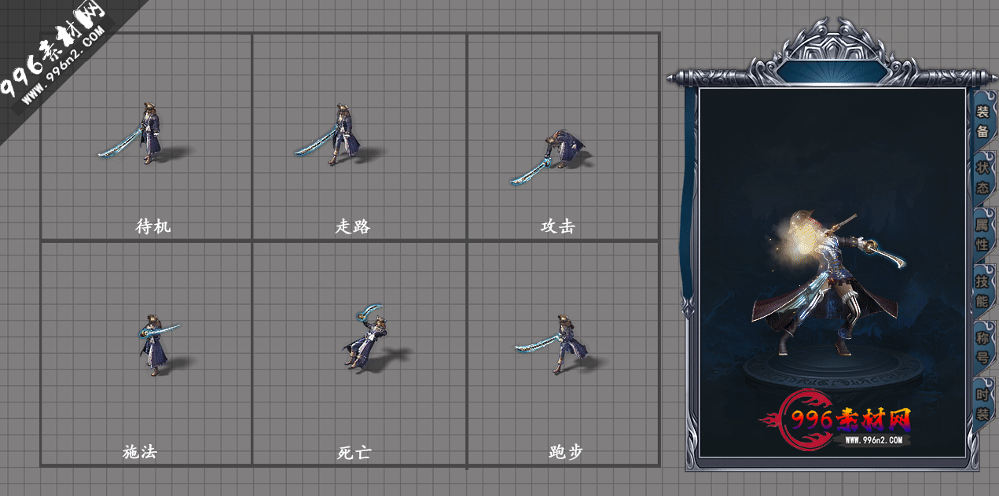999x496 pixels.
Task: Switch to the 称号 title tab
Action: point(982,347)
